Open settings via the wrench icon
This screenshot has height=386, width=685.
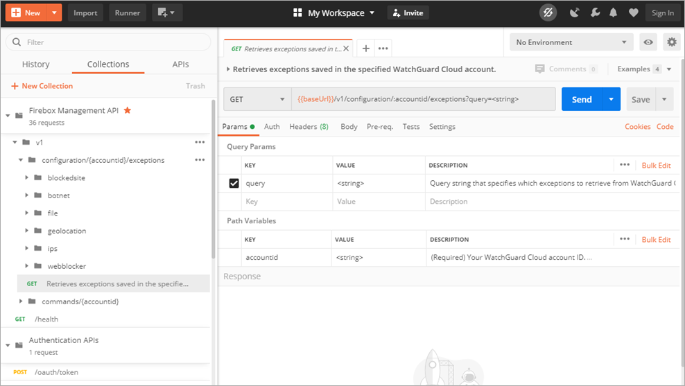595,12
